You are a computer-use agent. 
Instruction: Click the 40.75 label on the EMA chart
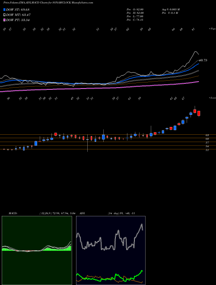(x=203, y=60)
